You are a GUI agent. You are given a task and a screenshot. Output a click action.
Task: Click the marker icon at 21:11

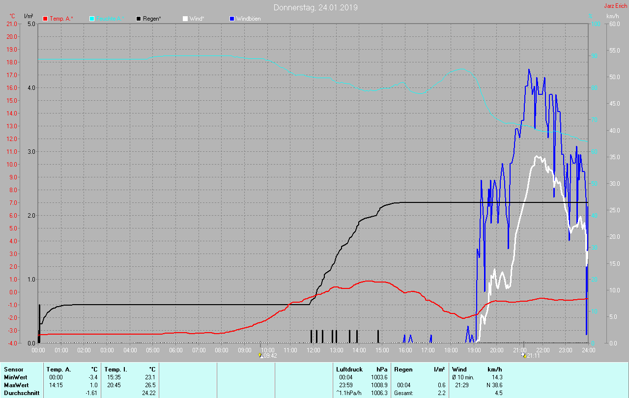[x=524, y=355]
